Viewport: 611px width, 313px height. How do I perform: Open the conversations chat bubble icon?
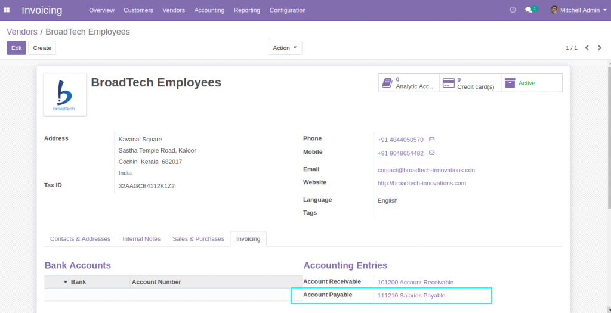click(x=529, y=10)
